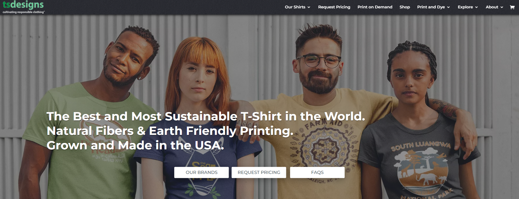Expand the Print and Dye chevron
This screenshot has width=519, height=199.
[x=448, y=7]
